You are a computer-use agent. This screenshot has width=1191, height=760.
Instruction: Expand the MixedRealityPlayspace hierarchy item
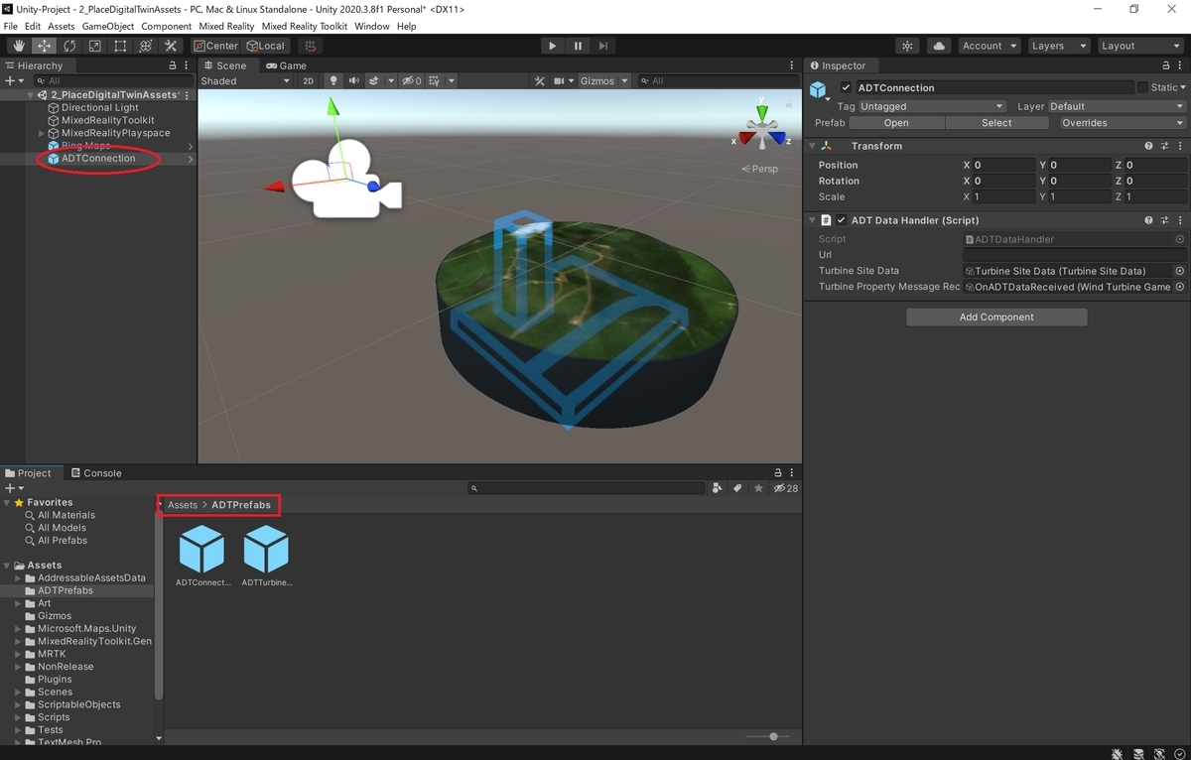[42, 133]
